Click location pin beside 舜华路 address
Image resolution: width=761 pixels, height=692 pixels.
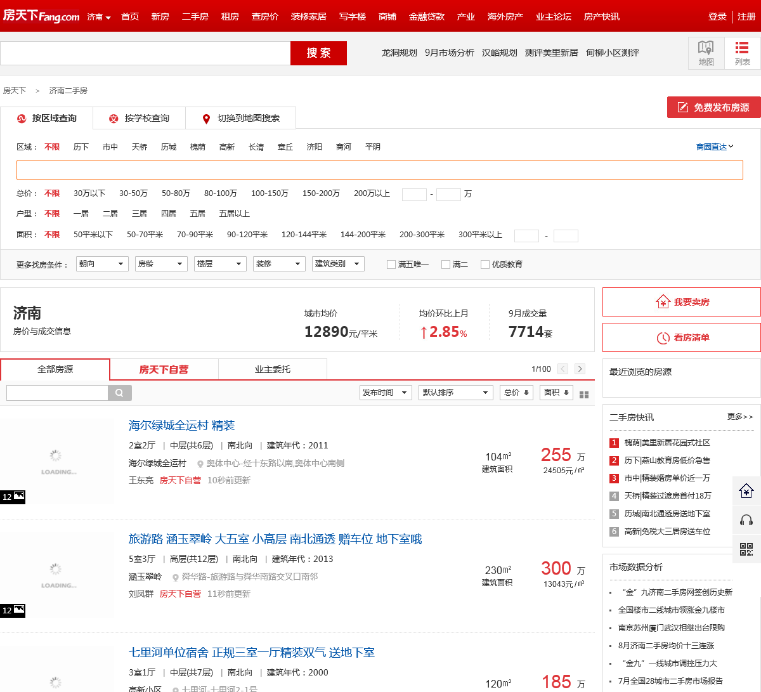tap(176, 577)
